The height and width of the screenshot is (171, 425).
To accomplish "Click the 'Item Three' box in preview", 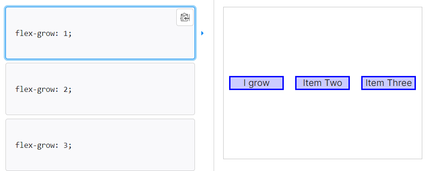I will (x=389, y=83).
